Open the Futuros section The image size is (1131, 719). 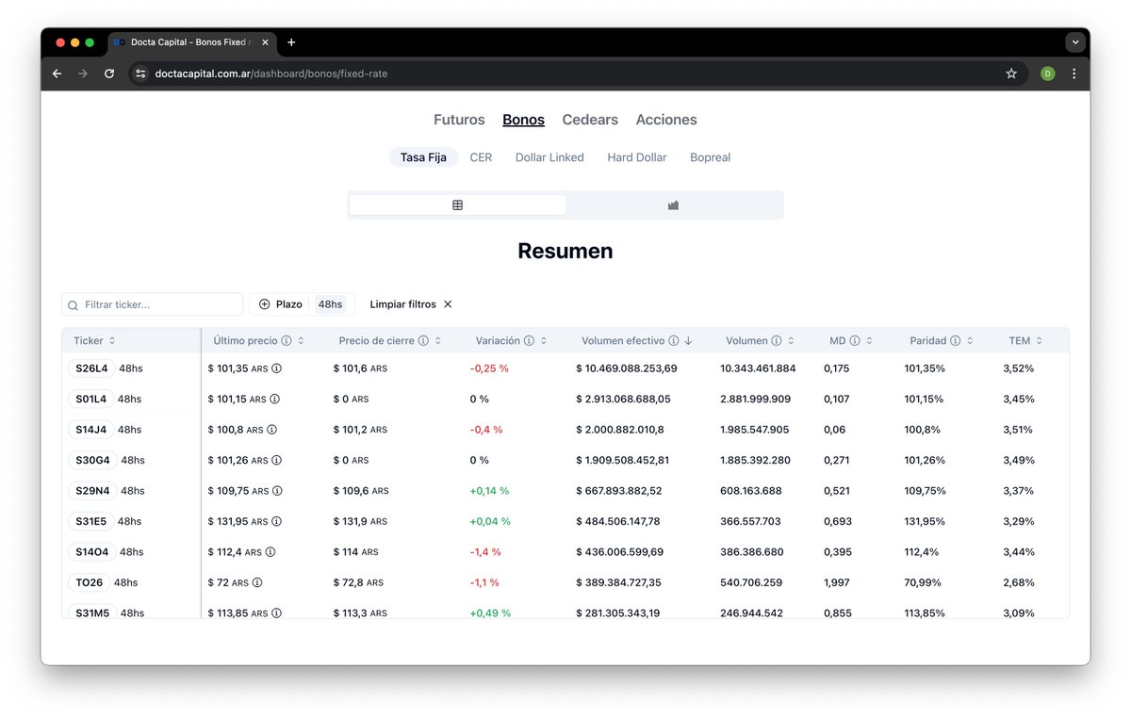pyautogui.click(x=459, y=120)
